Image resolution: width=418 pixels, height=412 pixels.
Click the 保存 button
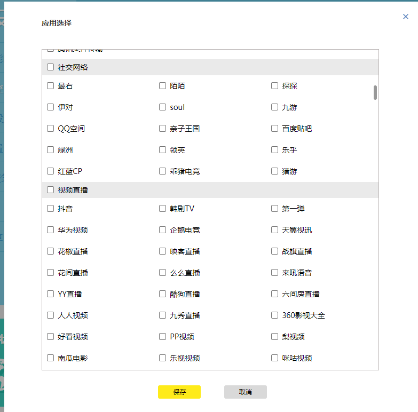pos(179,392)
